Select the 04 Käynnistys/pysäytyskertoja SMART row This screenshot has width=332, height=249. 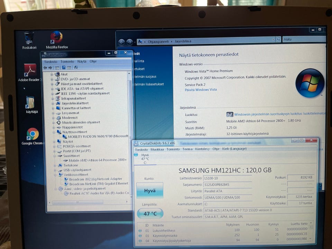223,240
